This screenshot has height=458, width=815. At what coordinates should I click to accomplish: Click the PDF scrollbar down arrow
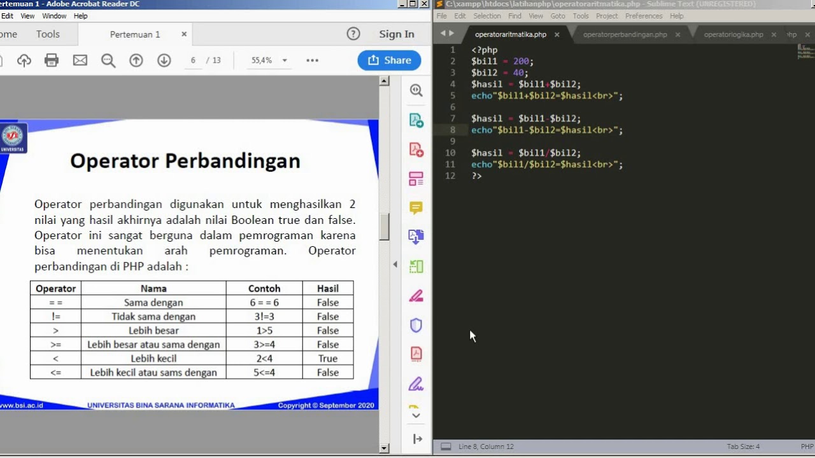[384, 448]
